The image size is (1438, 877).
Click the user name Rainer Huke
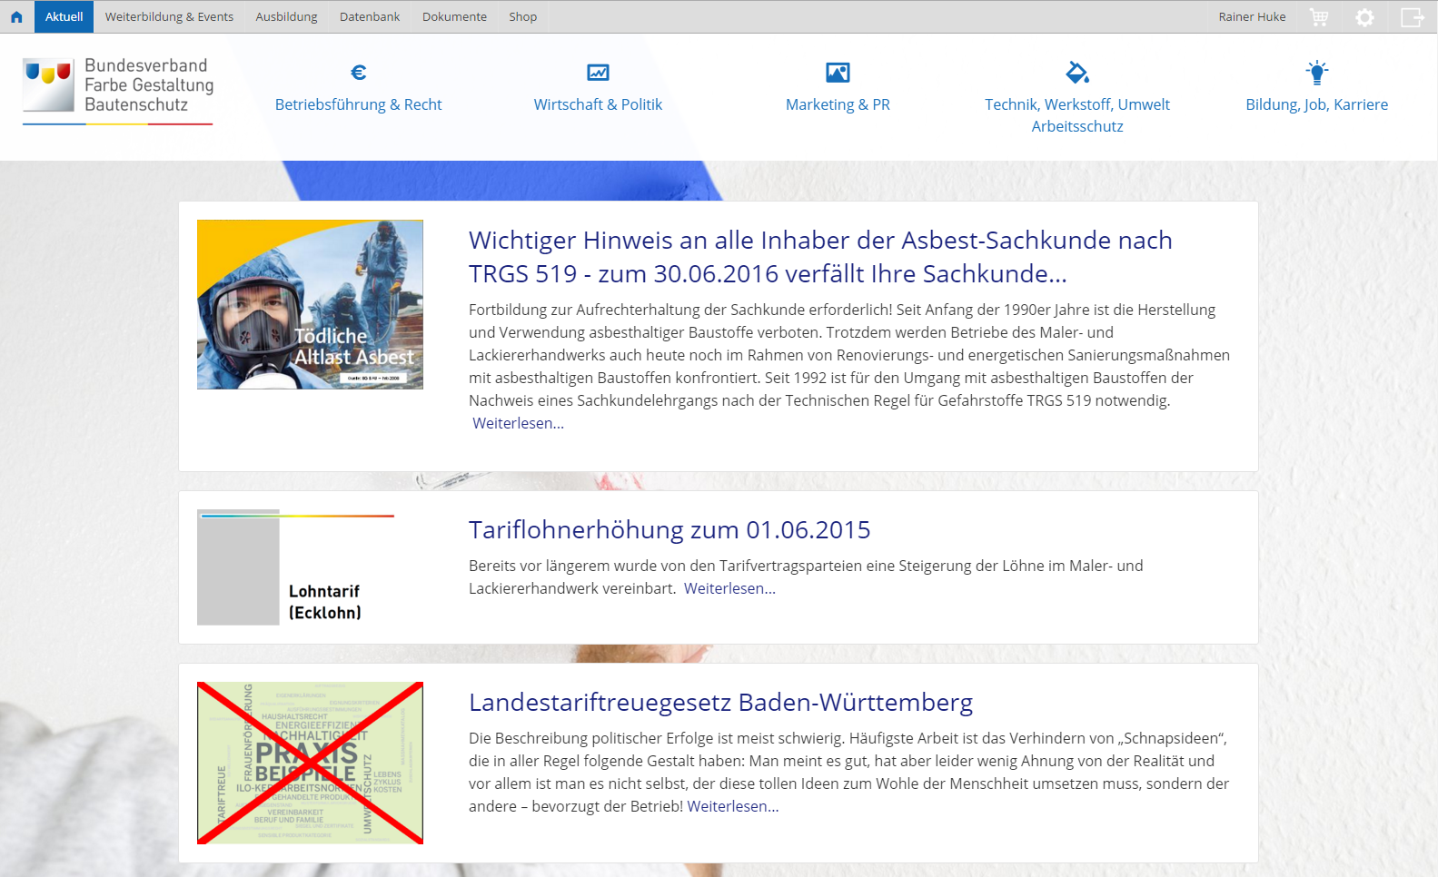[1252, 17]
